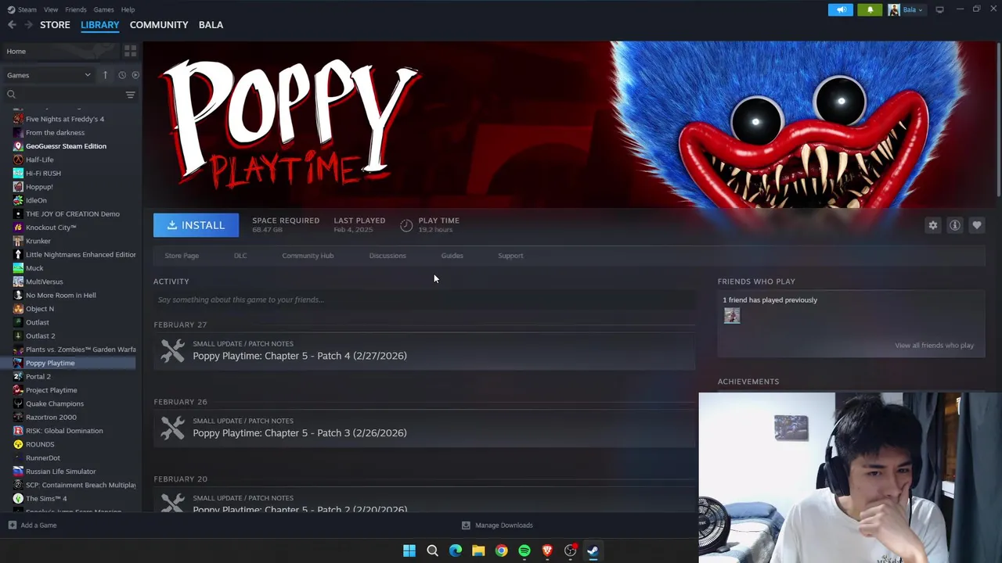Click the activity status input field

click(x=424, y=299)
